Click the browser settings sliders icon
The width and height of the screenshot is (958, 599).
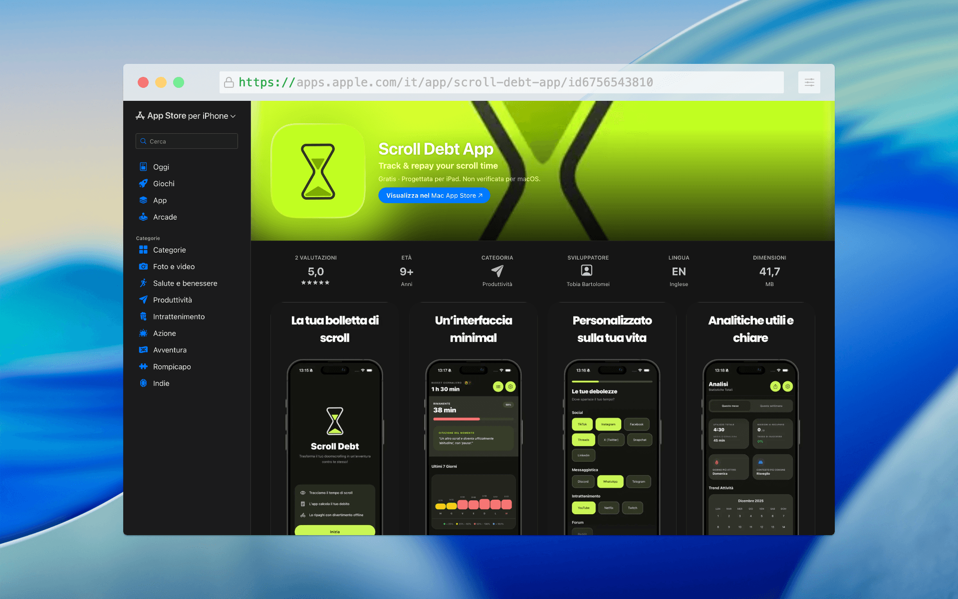coord(809,82)
